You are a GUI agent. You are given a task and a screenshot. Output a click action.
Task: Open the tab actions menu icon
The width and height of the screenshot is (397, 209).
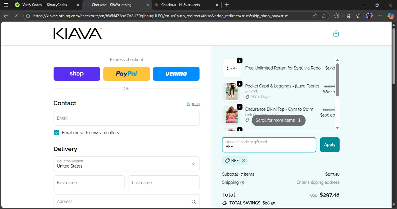coord(6,5)
